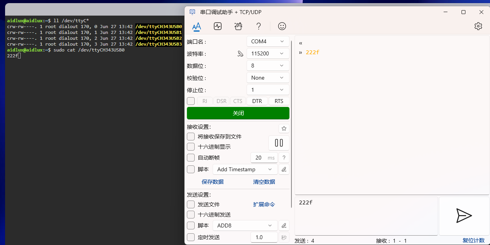Open the ADD8 send script dropdown
Viewport: 490px width, 245px height.
tap(245, 225)
